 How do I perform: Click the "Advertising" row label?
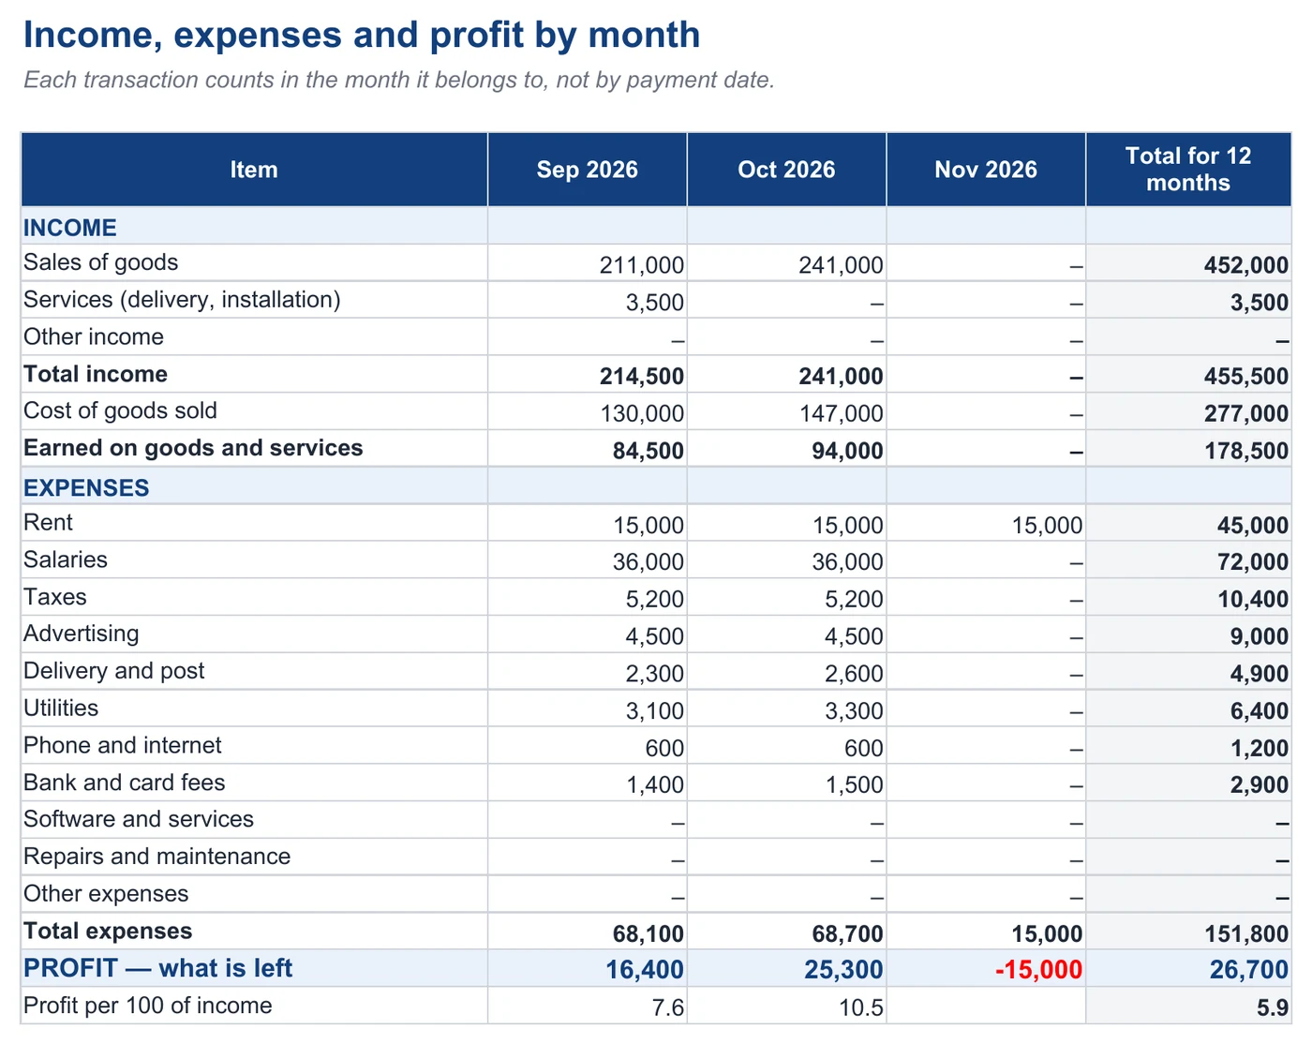pyautogui.click(x=82, y=634)
